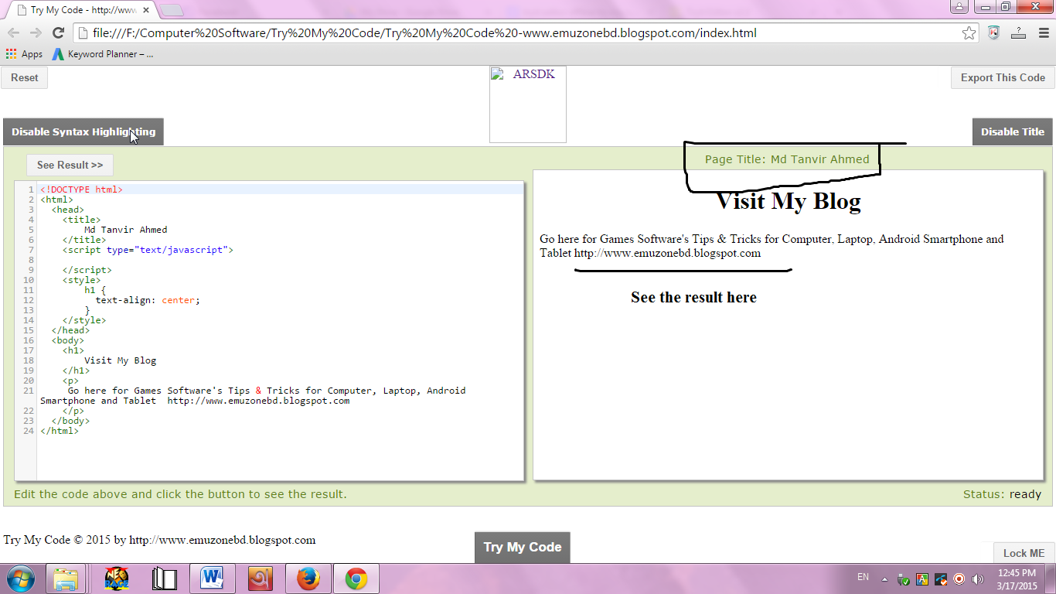Image resolution: width=1056 pixels, height=594 pixels.
Task: Click the closing </html> tag line
Action: click(x=60, y=431)
